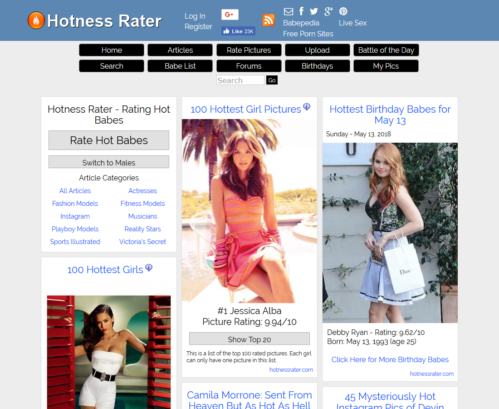
Task: Click the Facebook Like 23K button
Action: [238, 31]
